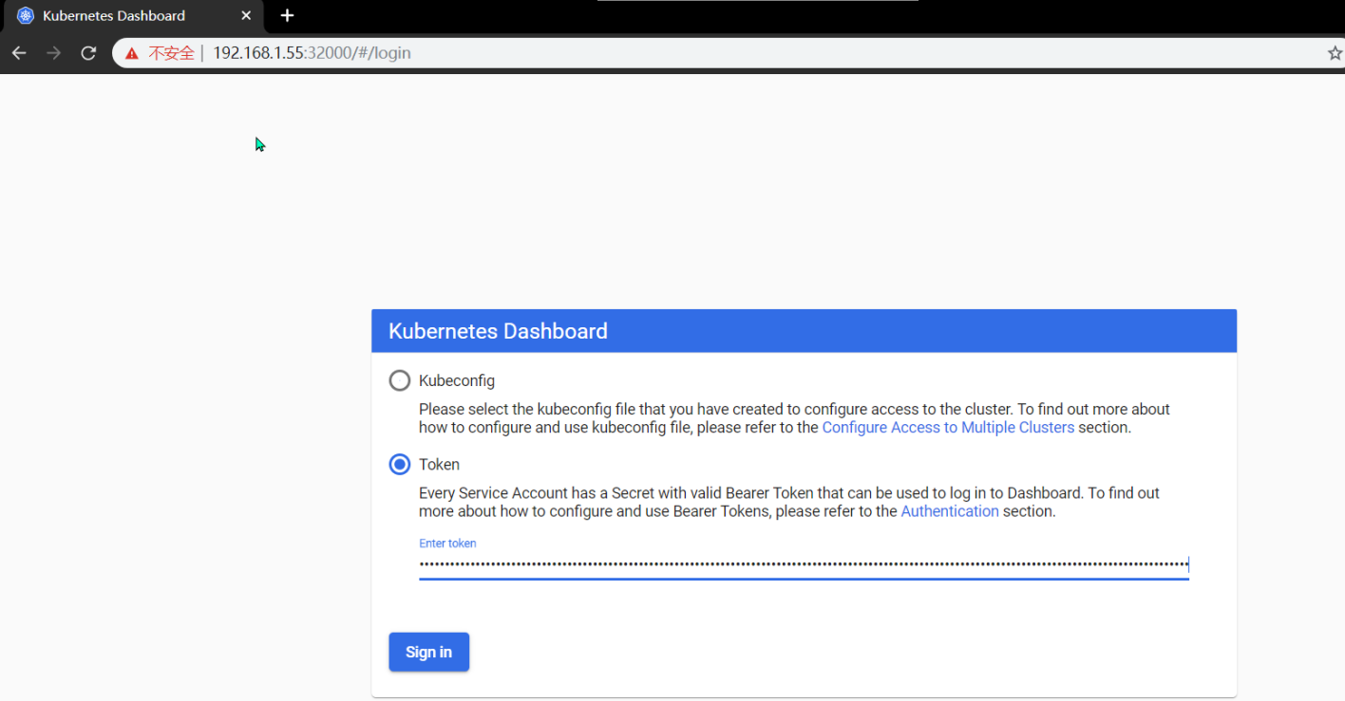Image resolution: width=1345 pixels, height=701 pixels.
Task: Open the Authentication section link
Action: (950, 511)
